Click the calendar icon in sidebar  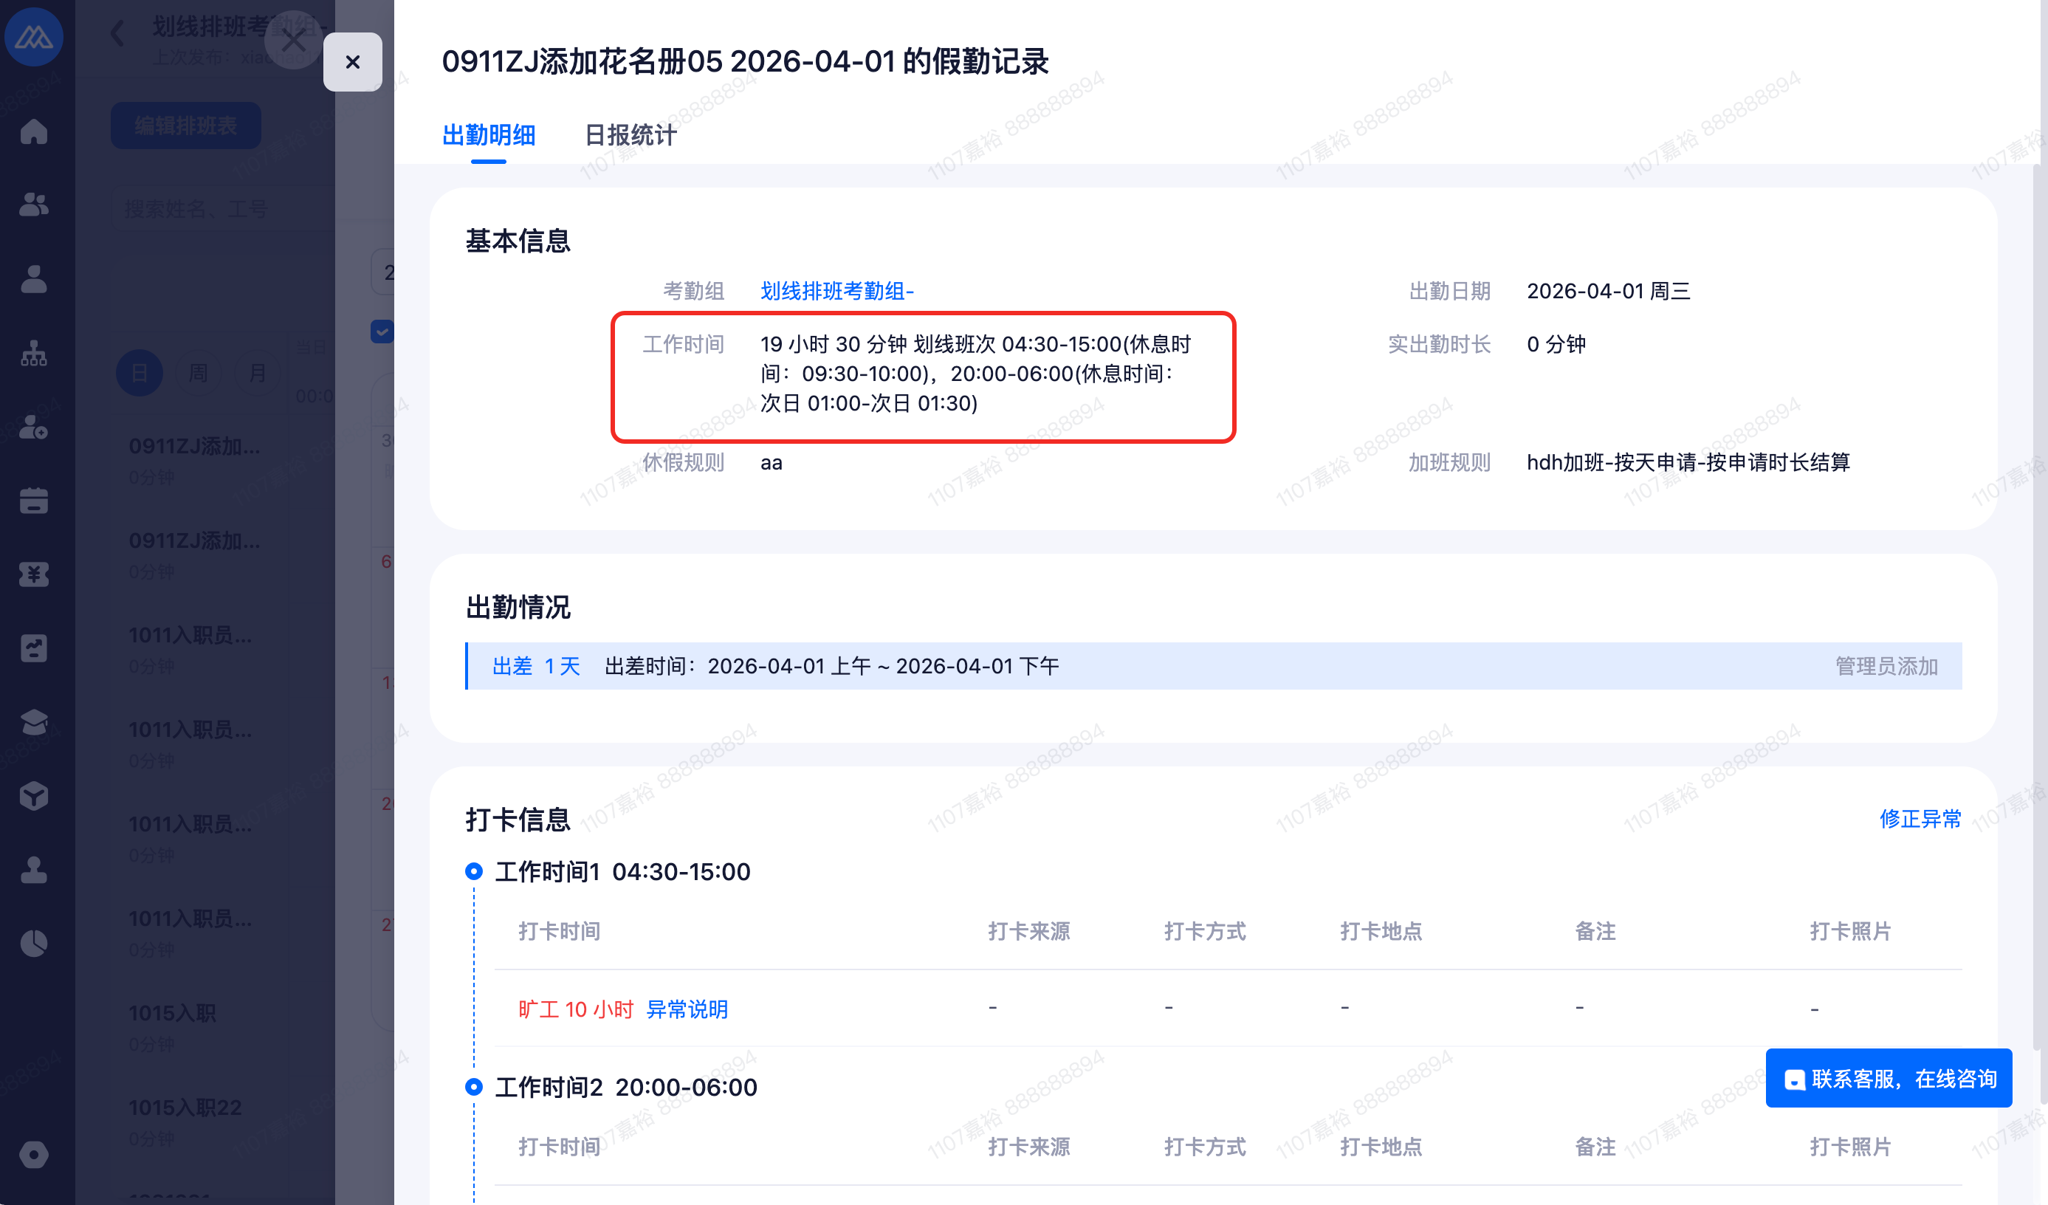(x=33, y=501)
